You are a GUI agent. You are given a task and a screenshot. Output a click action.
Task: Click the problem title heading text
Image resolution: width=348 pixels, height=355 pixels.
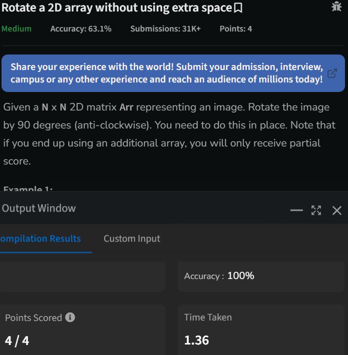(117, 8)
